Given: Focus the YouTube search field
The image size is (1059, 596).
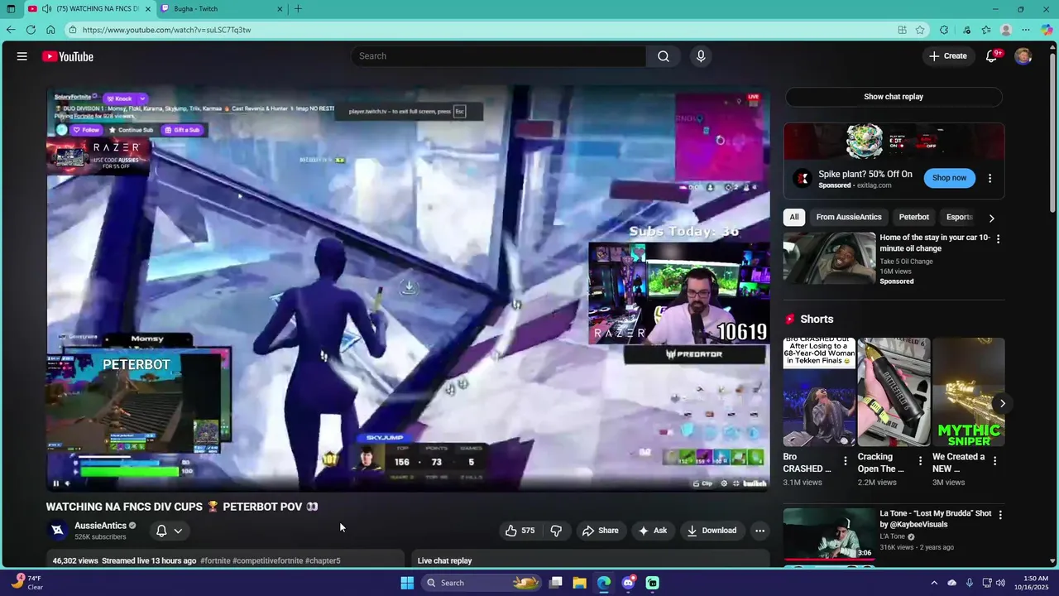Looking at the screenshot, I should pos(499,56).
